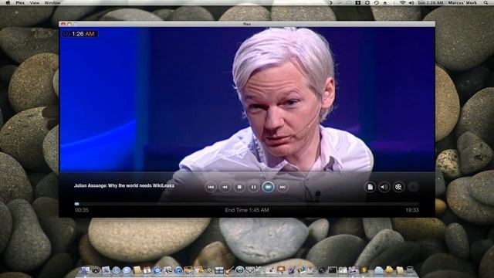Viewport: 494px width, 278px height.
Task: Open the View menu
Action: click(34, 2)
